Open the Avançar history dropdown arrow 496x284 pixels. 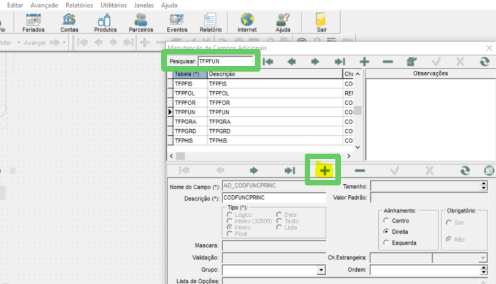tap(64, 42)
